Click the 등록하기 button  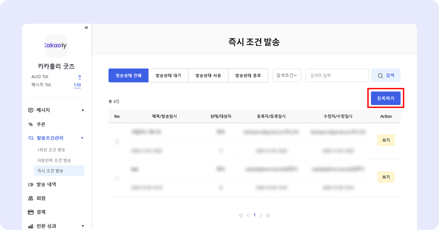pyautogui.click(x=386, y=98)
